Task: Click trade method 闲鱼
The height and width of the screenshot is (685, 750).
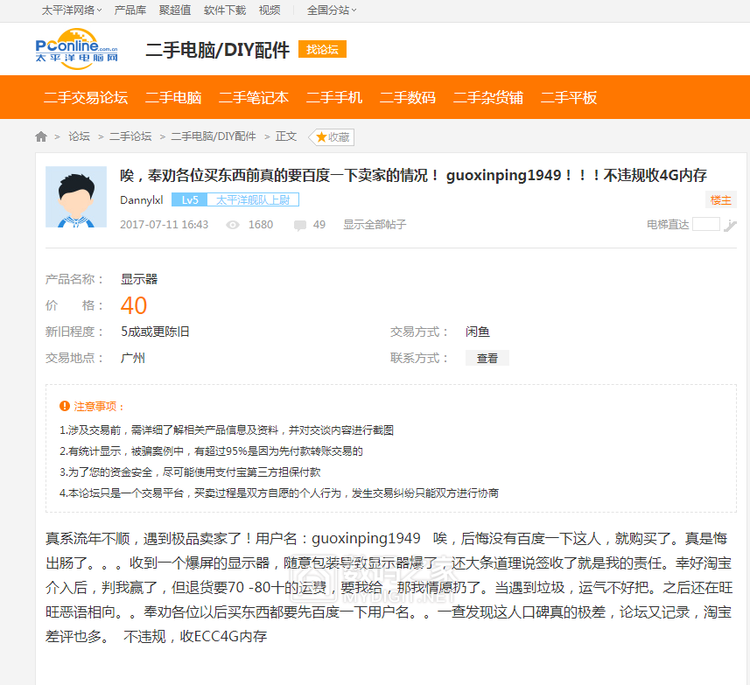Action: 477,332
